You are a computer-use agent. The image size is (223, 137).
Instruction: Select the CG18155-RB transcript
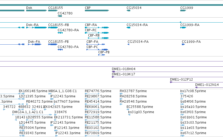(x=53, y=28)
